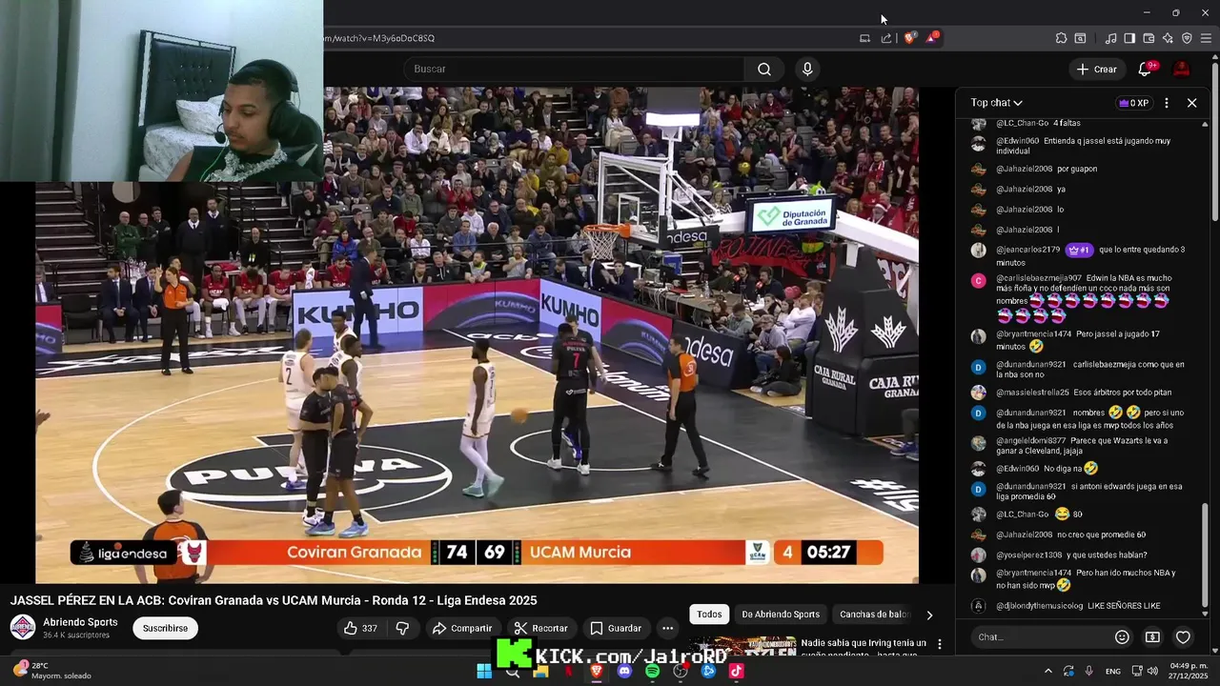Expand the Top chat dropdown
The width and height of the screenshot is (1220, 686).
coord(997,103)
